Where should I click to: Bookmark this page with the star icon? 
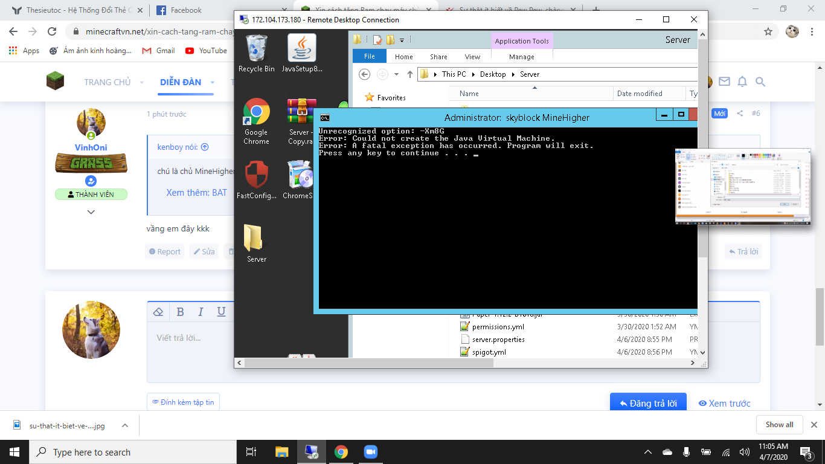[x=768, y=31]
